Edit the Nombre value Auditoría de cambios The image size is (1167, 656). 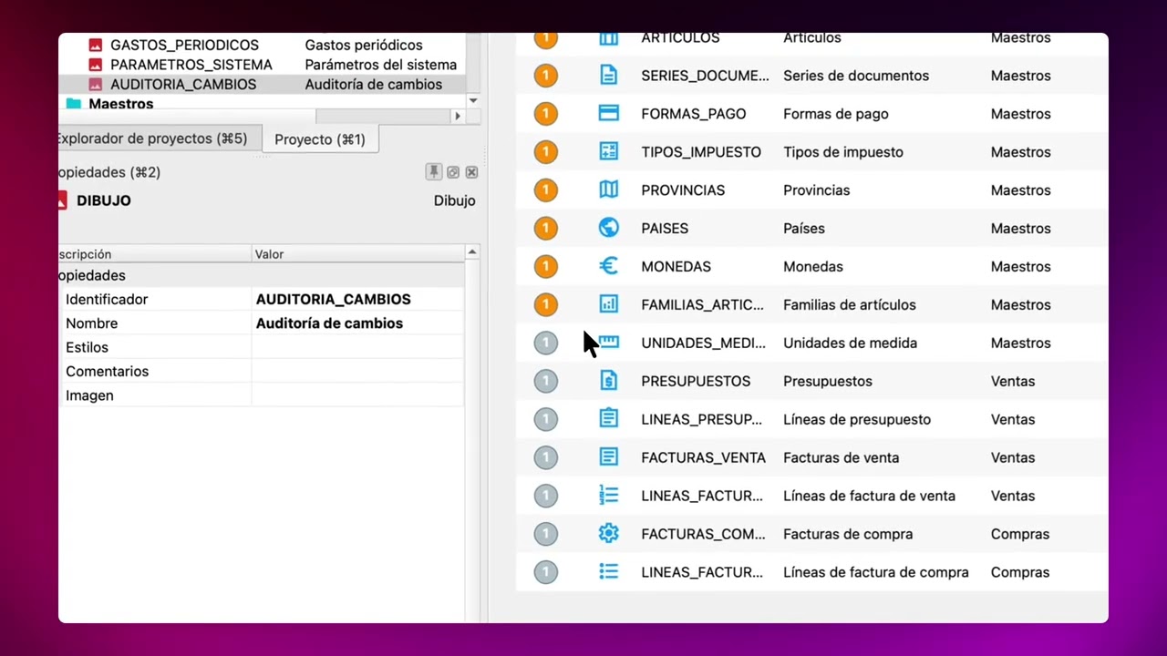pyautogui.click(x=357, y=323)
